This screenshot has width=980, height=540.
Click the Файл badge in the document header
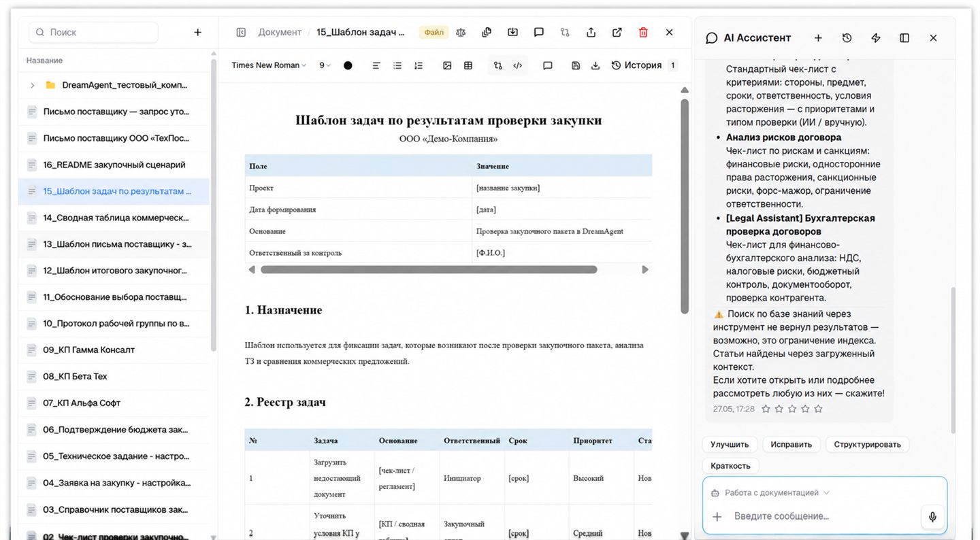(x=434, y=32)
